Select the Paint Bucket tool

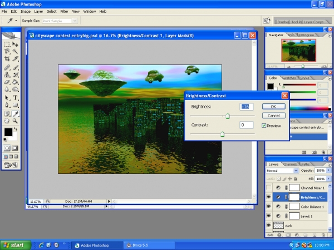(x=15, y=82)
